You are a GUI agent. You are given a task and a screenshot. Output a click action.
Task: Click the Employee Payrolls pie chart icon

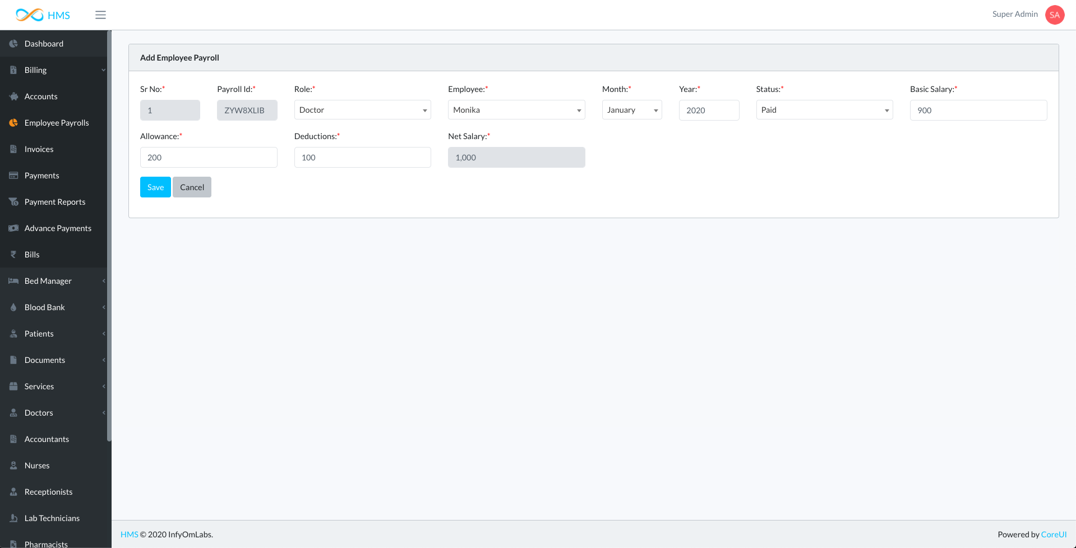13,123
